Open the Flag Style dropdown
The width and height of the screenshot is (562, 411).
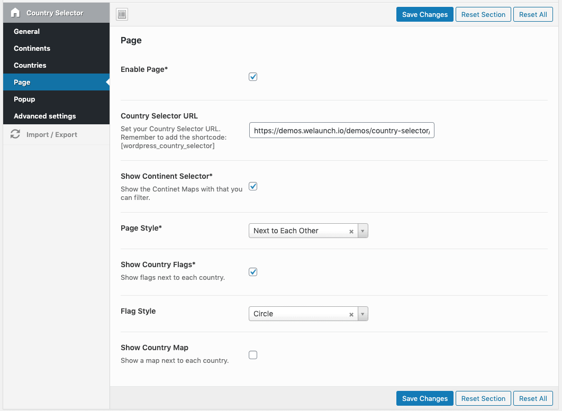(x=362, y=314)
